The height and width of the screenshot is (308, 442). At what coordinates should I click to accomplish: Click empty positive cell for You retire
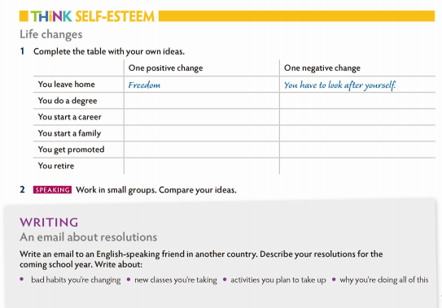(x=202, y=166)
